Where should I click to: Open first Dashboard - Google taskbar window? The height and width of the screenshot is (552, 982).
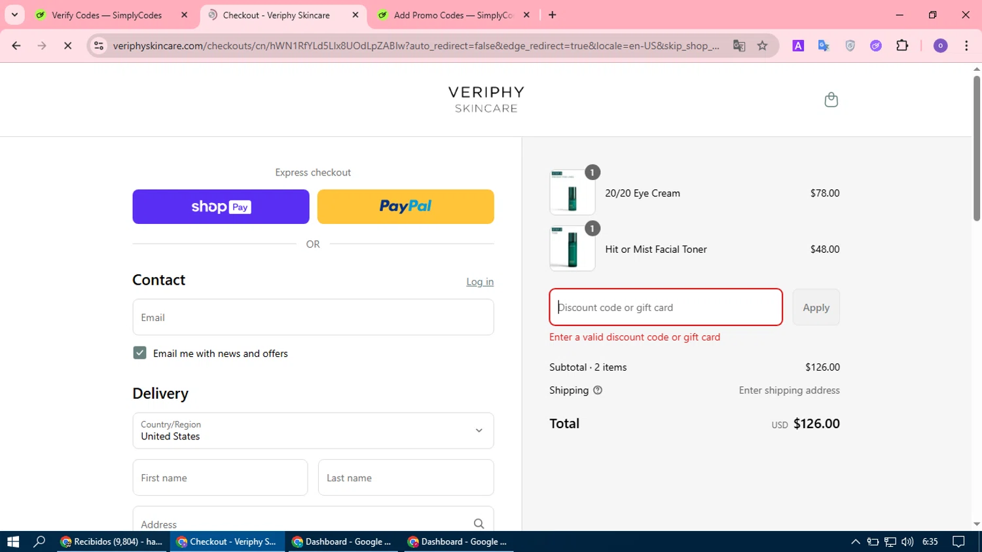point(342,542)
